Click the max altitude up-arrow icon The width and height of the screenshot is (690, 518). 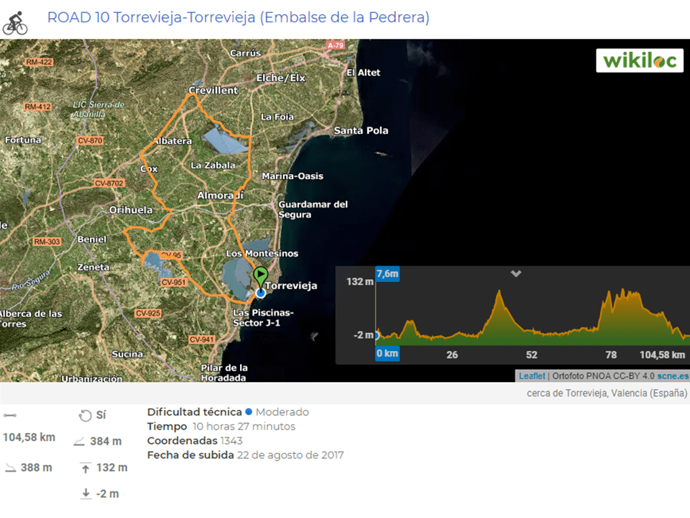(x=86, y=468)
